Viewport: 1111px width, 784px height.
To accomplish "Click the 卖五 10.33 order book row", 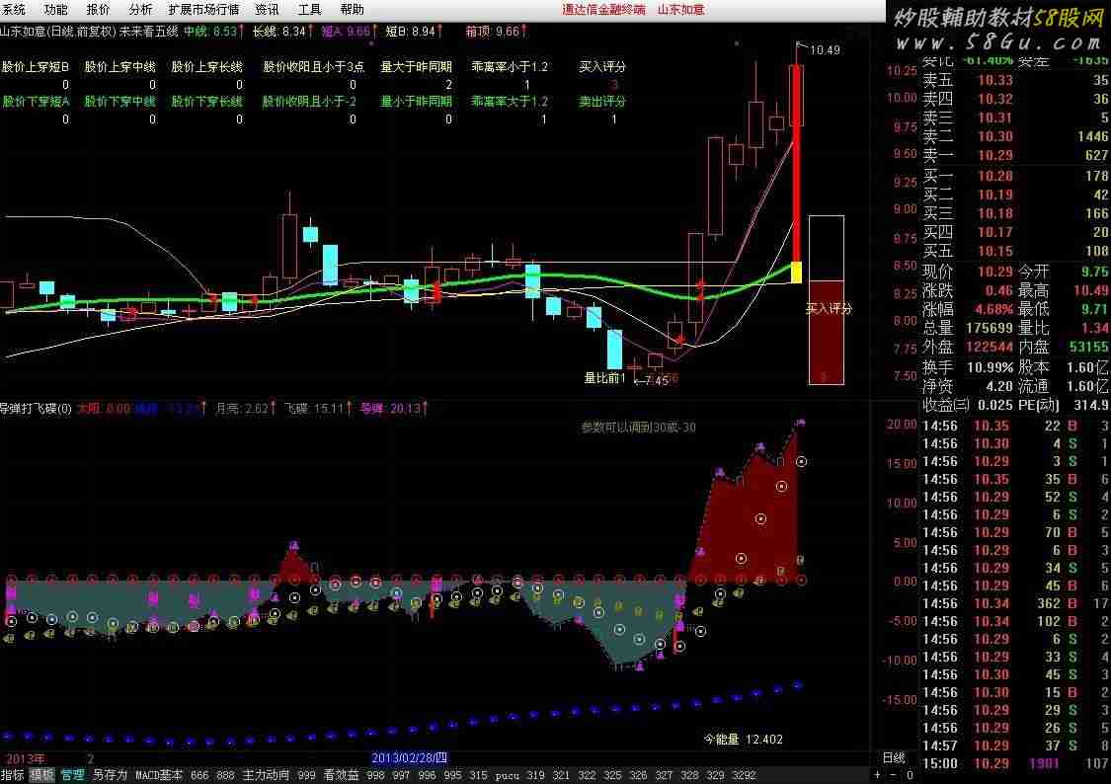I will [x=1014, y=80].
